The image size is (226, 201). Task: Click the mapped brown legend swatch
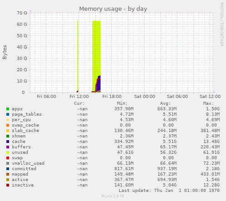pos(8,174)
